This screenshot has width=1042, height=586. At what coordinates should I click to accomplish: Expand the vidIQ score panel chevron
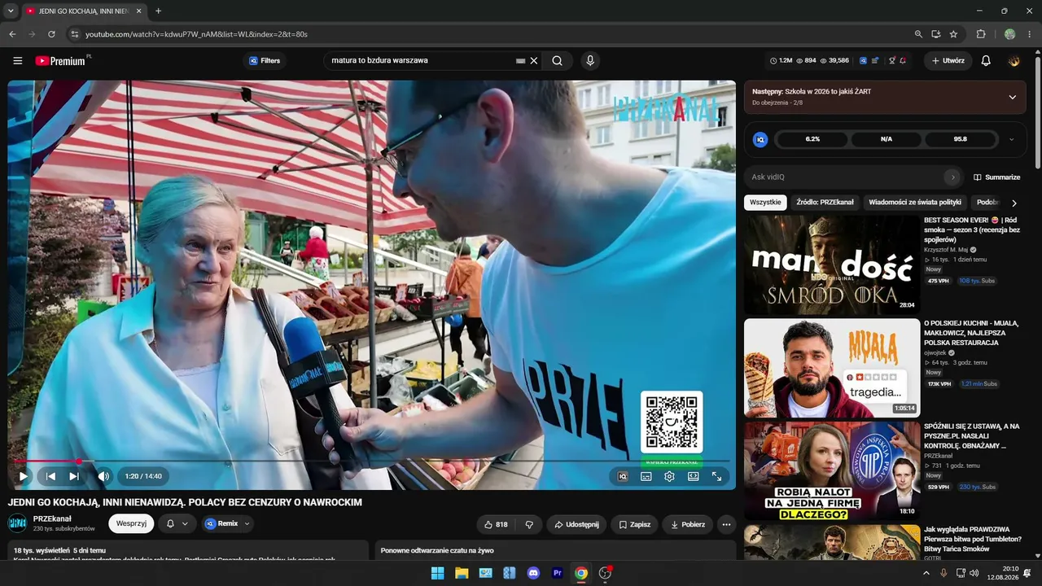(x=1012, y=139)
